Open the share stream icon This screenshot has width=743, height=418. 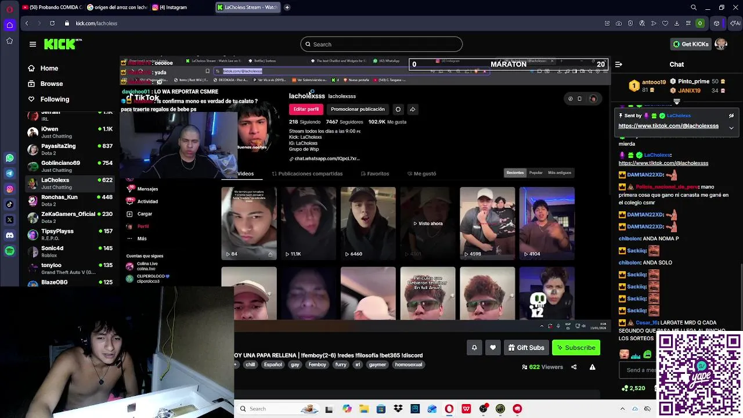pos(574,367)
